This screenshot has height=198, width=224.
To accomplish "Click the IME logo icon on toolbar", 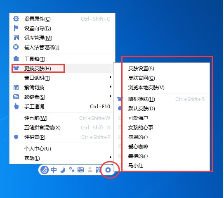I will tap(45, 170).
